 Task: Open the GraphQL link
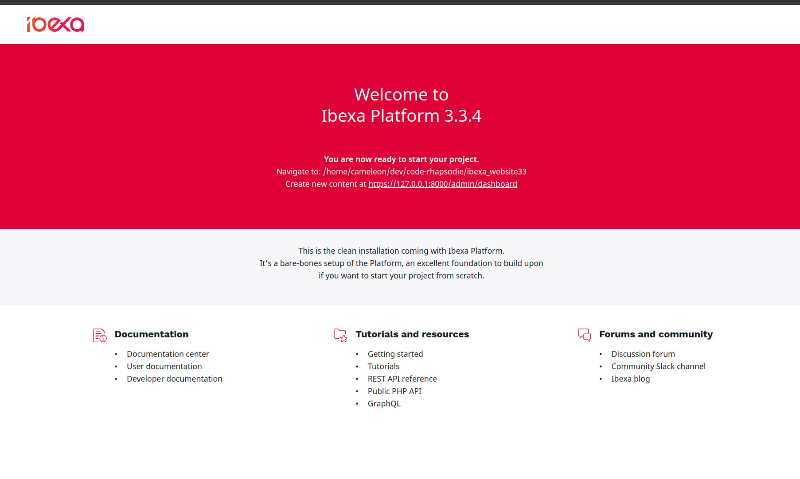(x=384, y=404)
